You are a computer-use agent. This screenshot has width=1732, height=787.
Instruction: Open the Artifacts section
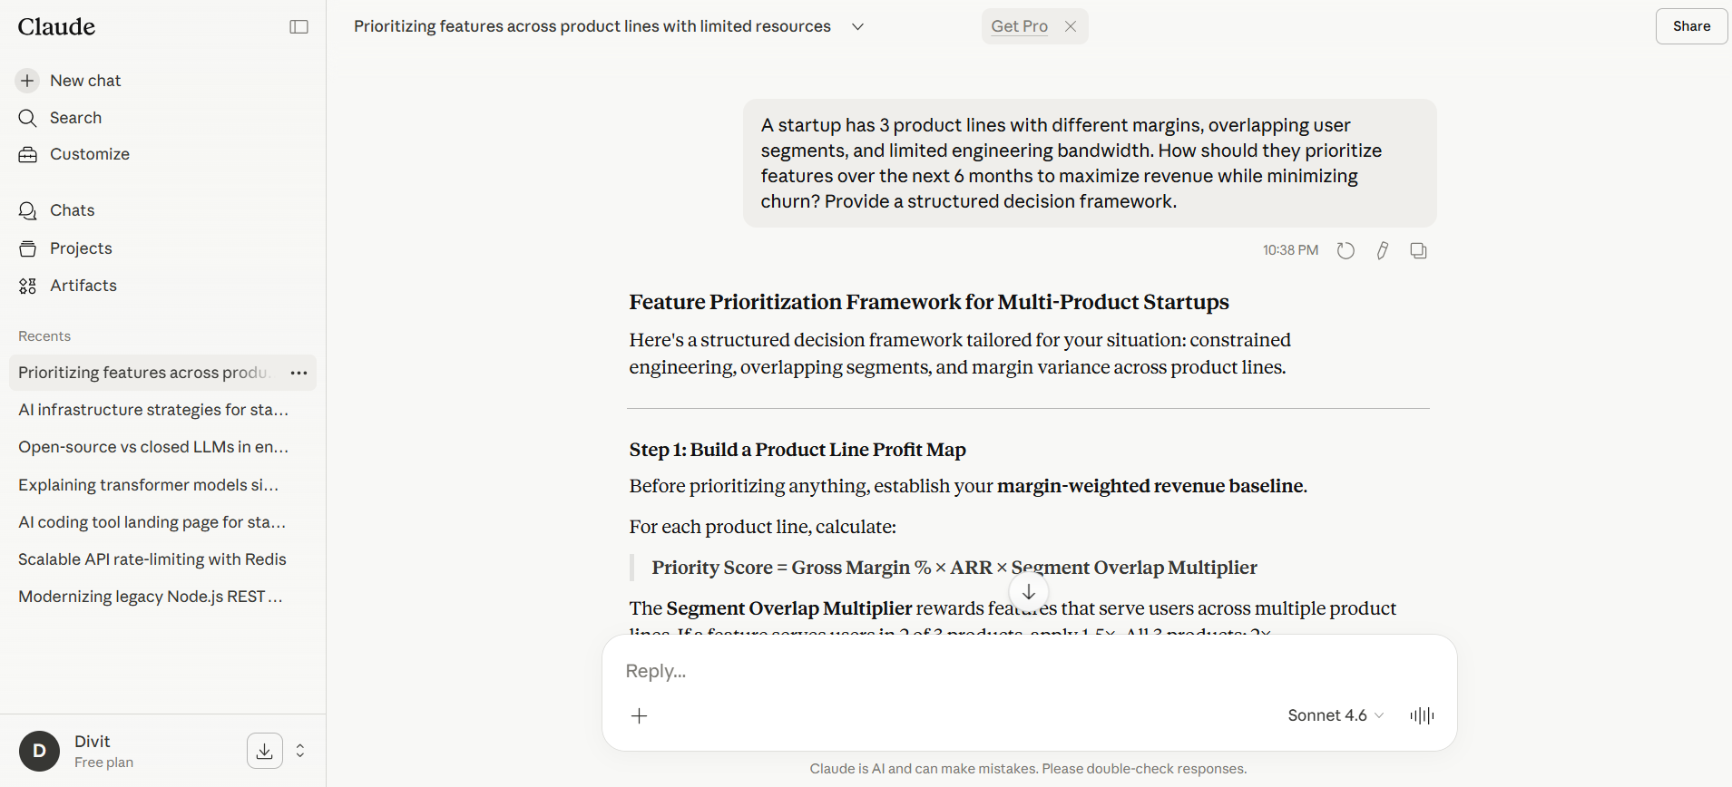pos(83,286)
